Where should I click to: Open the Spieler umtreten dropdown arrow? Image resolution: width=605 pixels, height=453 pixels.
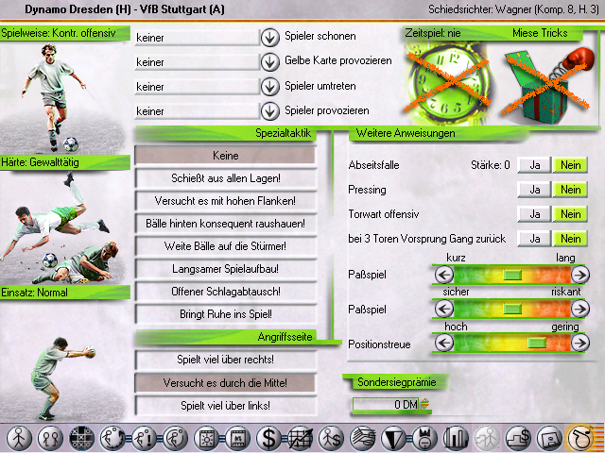(x=269, y=87)
